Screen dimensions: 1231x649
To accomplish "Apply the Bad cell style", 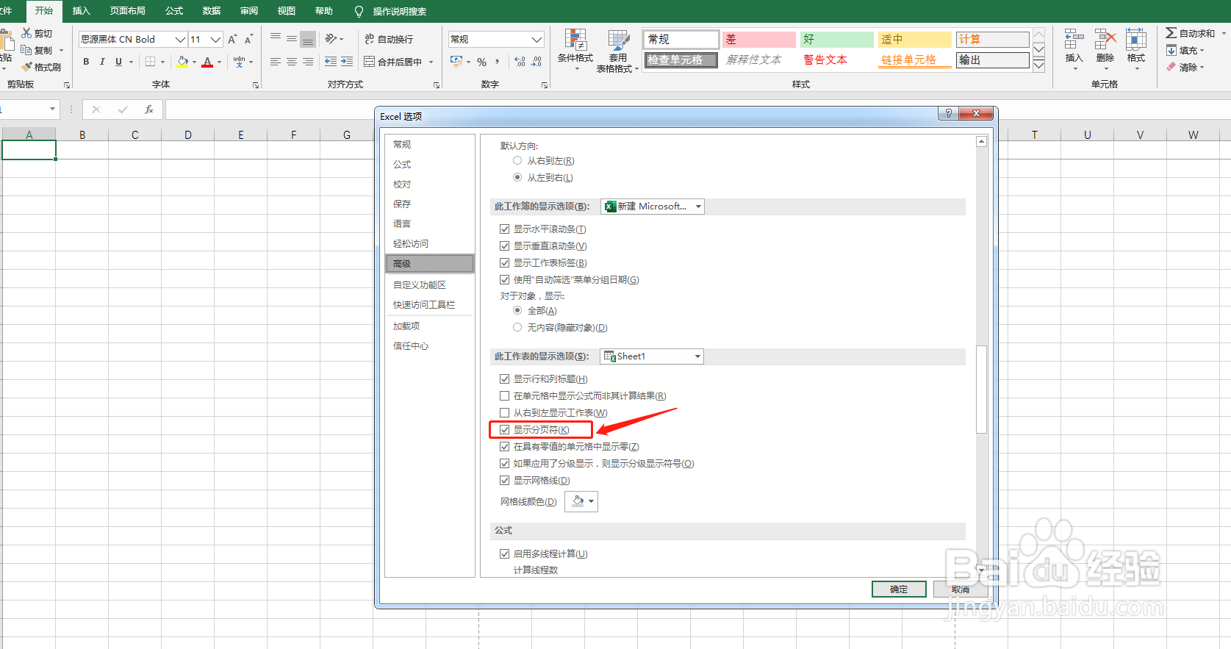I will [x=758, y=39].
